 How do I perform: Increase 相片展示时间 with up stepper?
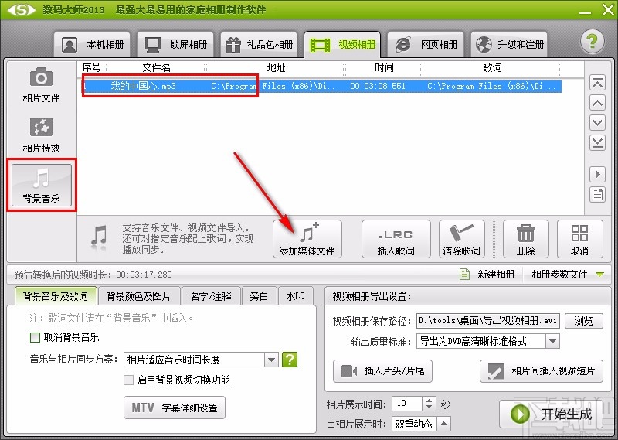pos(430,400)
